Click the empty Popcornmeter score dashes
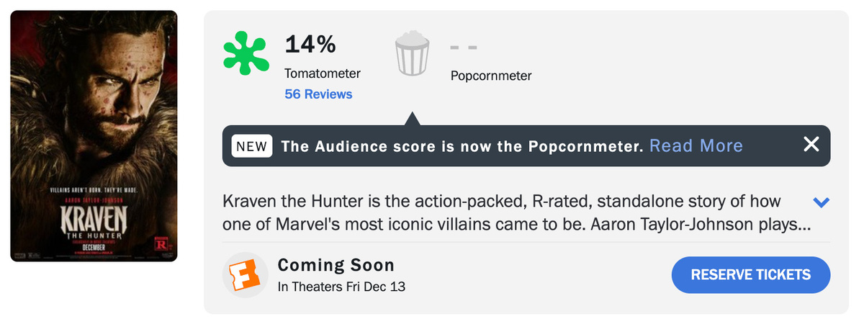This screenshot has height=324, width=864. tap(464, 48)
